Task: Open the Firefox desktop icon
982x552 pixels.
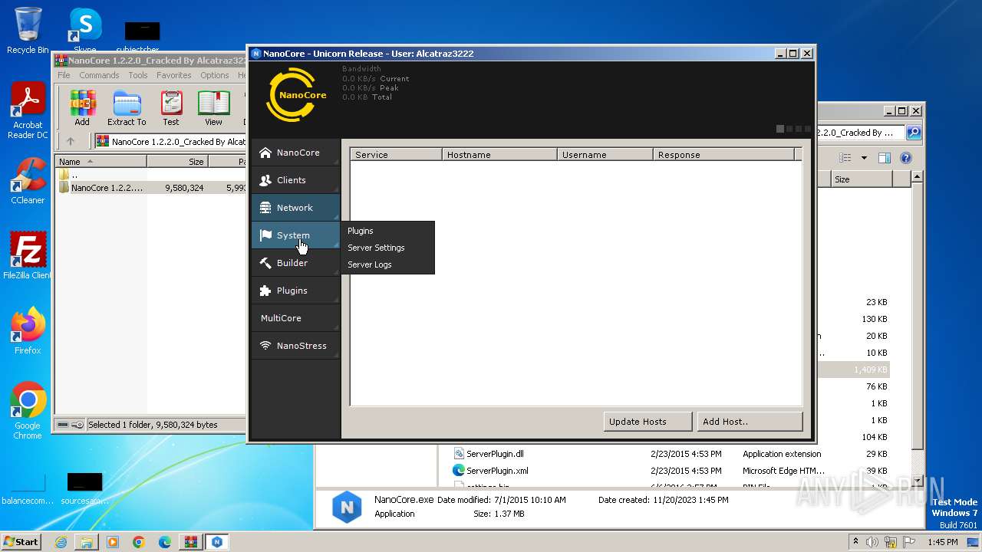Action: pos(28,331)
